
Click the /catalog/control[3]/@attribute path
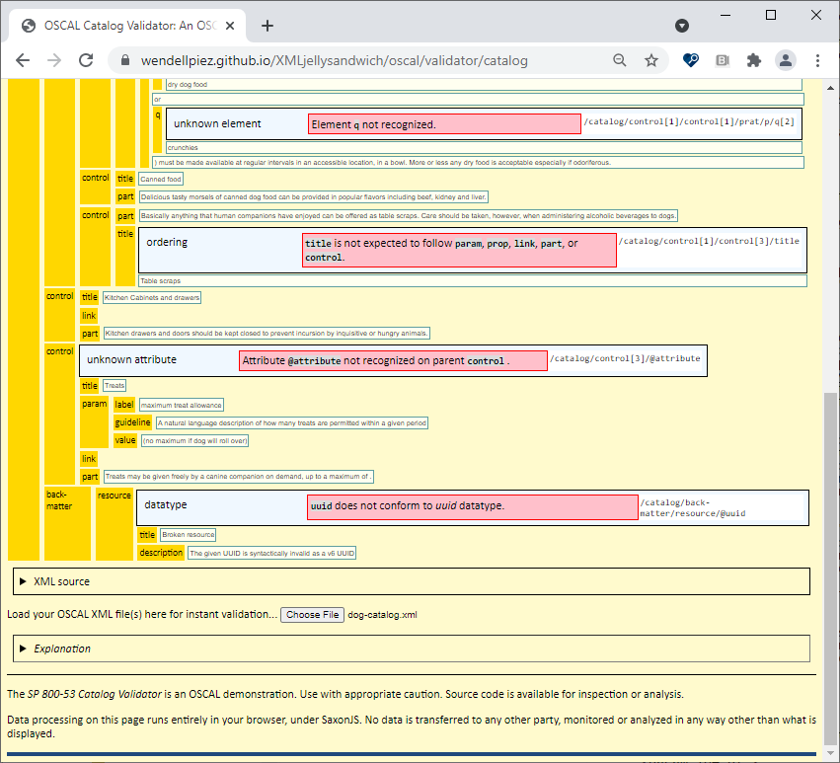click(625, 358)
